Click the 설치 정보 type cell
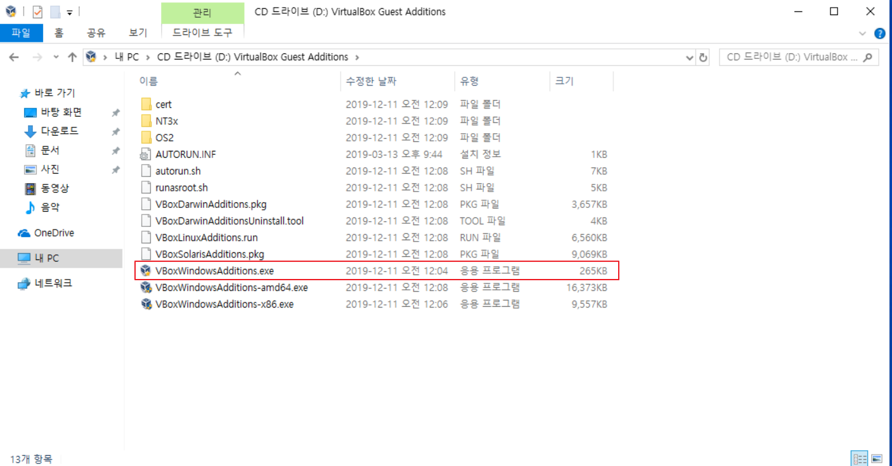The height and width of the screenshot is (466, 892). click(x=481, y=154)
